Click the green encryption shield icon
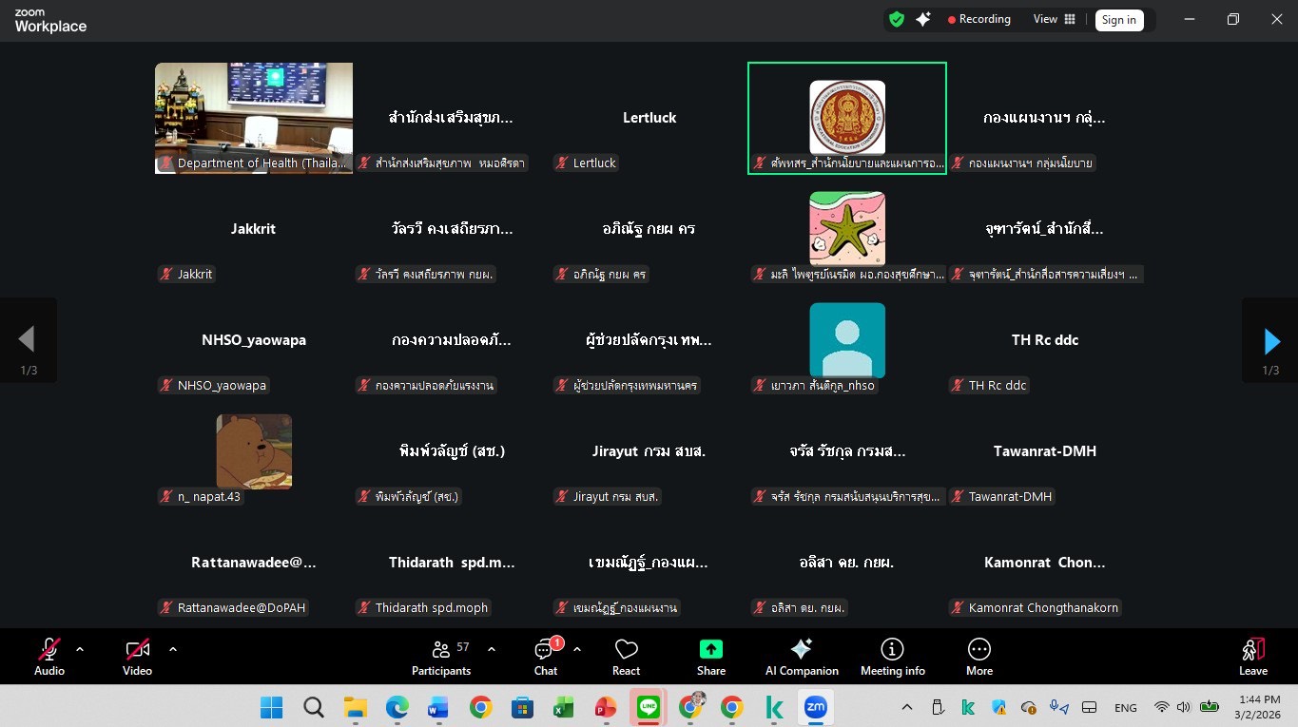Viewport: 1298px width, 727px height. click(896, 19)
